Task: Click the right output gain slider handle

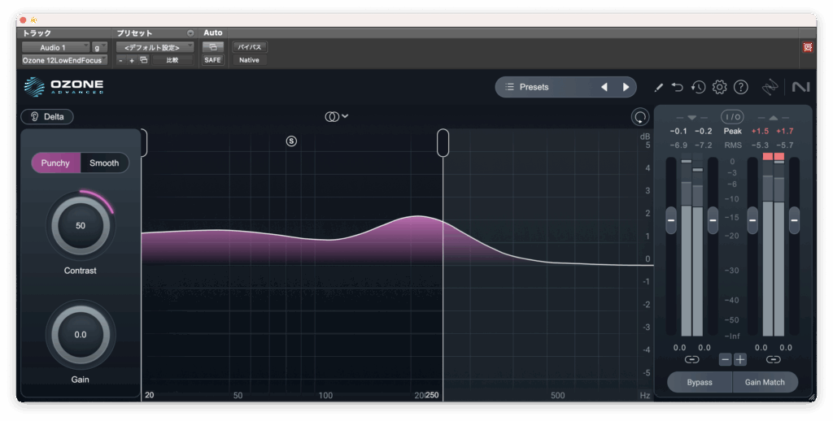Action: point(794,219)
